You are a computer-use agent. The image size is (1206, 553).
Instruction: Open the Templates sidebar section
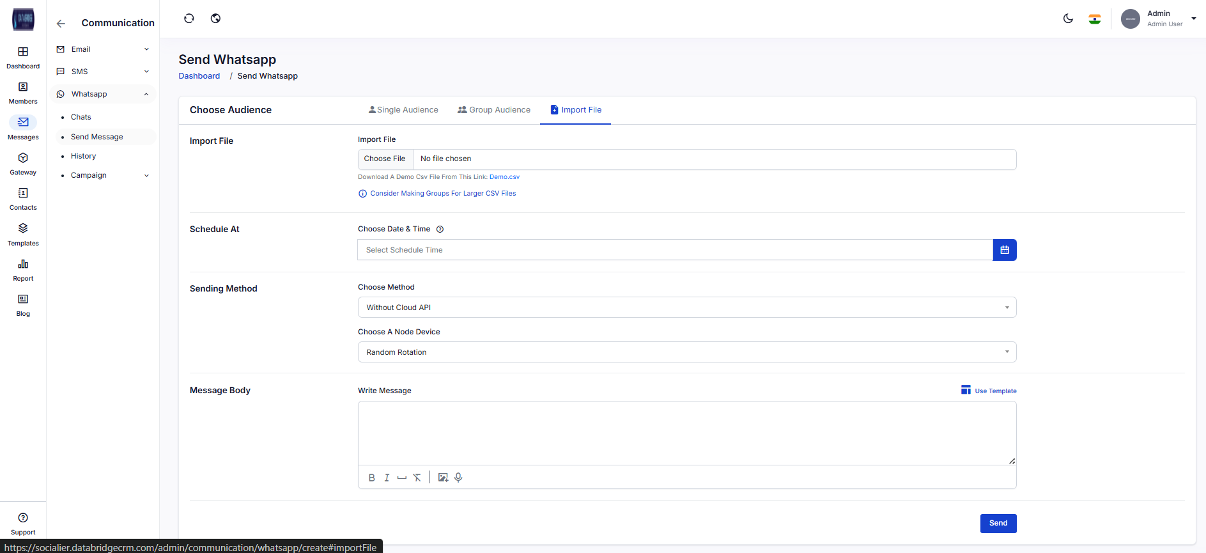click(23, 235)
